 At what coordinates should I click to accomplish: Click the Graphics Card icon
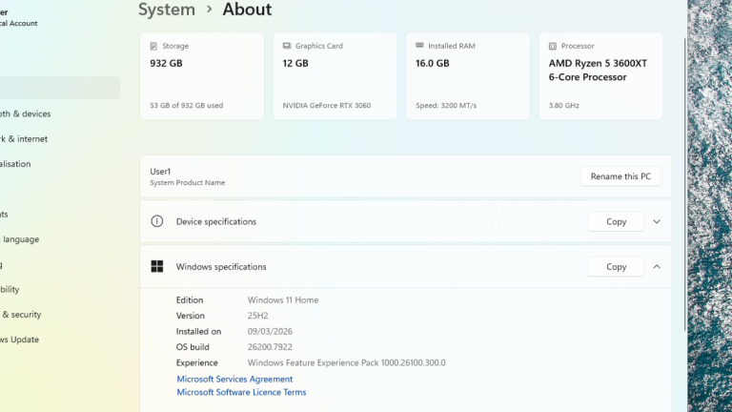(x=286, y=46)
